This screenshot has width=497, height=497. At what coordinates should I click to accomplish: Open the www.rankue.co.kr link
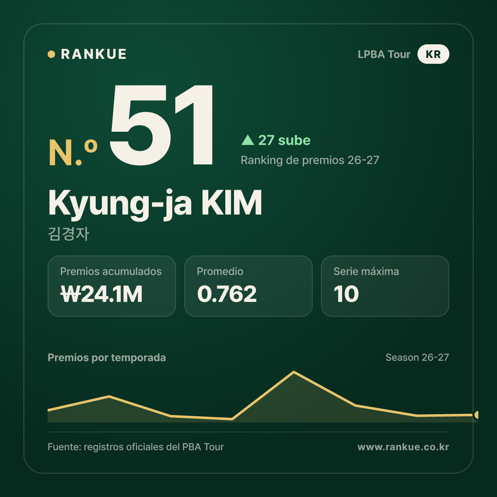tap(403, 447)
